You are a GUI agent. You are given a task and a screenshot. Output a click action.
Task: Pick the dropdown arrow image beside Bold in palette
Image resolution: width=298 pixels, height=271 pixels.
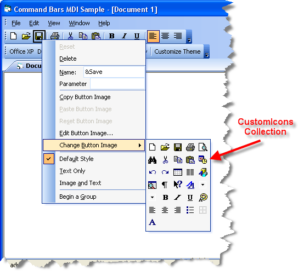pyautogui.click(x=152, y=198)
